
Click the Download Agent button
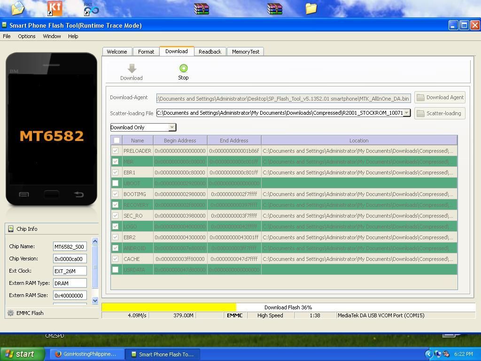440,97
